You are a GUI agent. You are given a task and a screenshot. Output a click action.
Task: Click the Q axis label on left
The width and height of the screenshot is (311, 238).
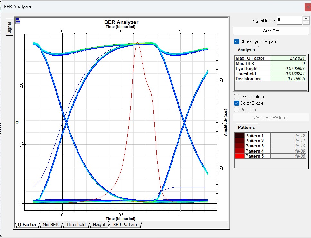tap(17, 122)
